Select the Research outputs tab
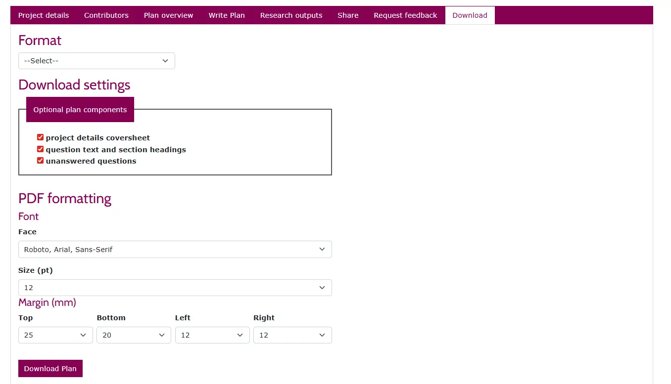This screenshot has height=384, width=671. coord(291,15)
